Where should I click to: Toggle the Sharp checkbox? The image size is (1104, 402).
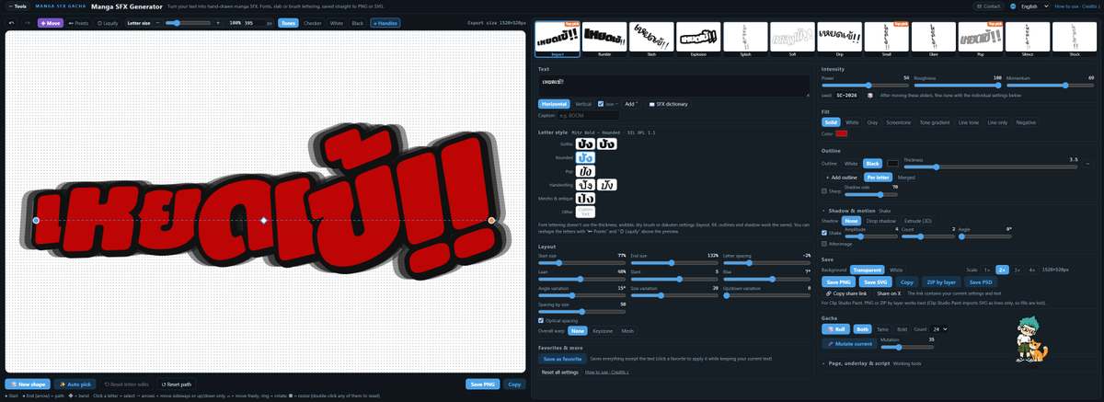pos(824,190)
